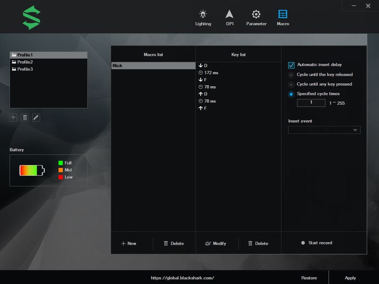Click the battery level indicator icon
Image resolution: width=379 pixels, height=284 pixels.
tap(32, 170)
